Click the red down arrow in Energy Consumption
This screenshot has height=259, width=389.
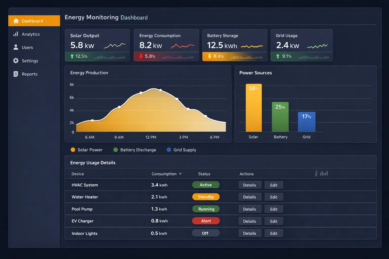point(141,56)
